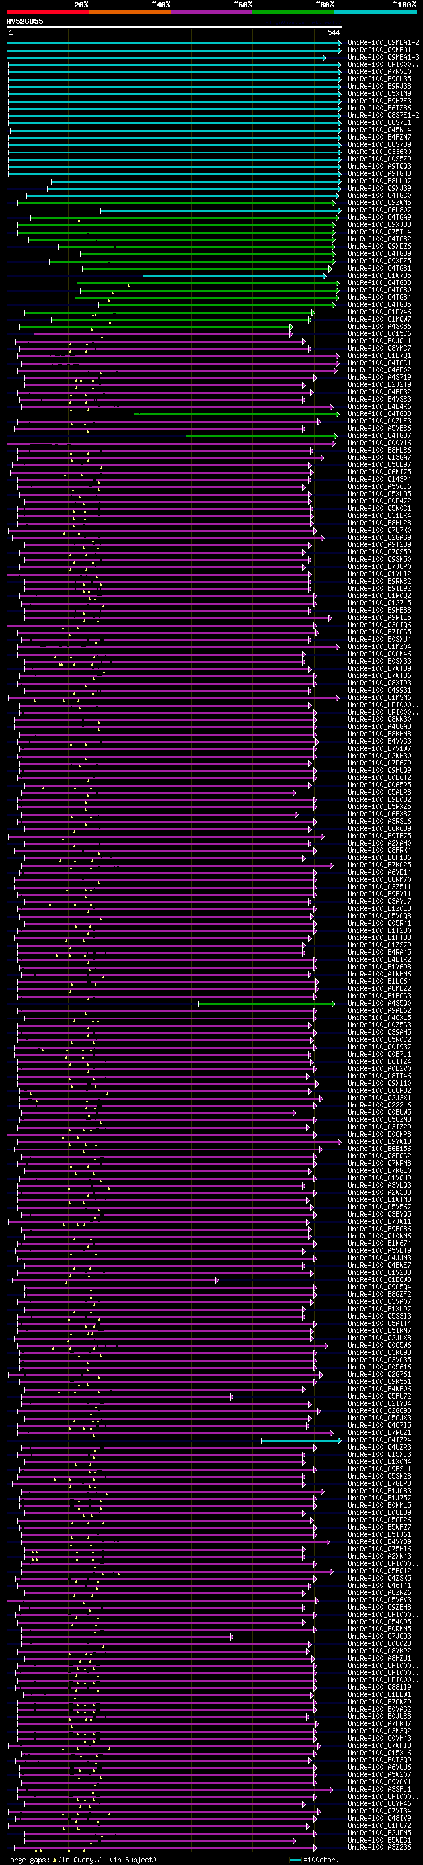Open hit UniRef100_B9GU35
Screen dimensions: 423x1865
pyautogui.click(x=379, y=79)
